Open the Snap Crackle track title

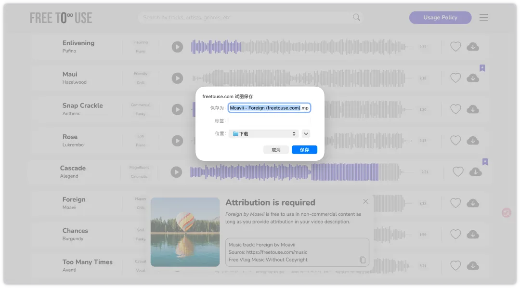click(x=83, y=105)
